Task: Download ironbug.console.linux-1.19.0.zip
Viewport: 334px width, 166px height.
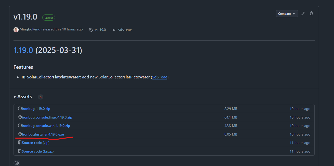Action: pyautogui.click(x=47, y=117)
